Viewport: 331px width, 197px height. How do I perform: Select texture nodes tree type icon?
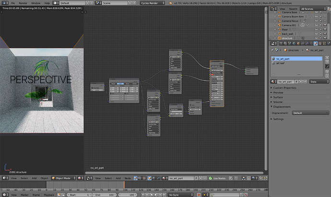click(144, 178)
